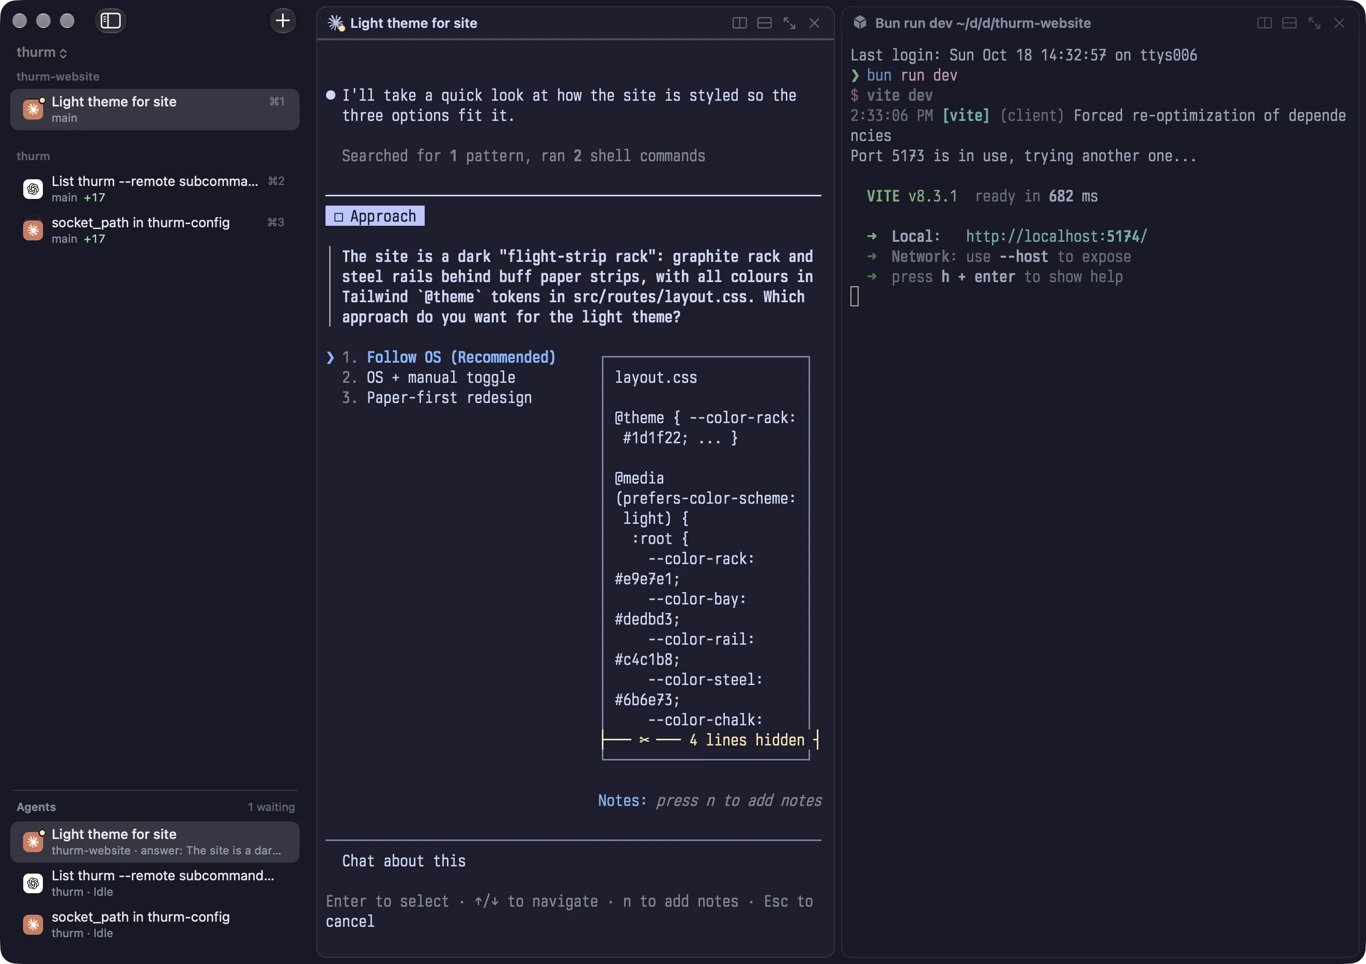Open the http://localhost:5174/ link

pyautogui.click(x=1056, y=236)
